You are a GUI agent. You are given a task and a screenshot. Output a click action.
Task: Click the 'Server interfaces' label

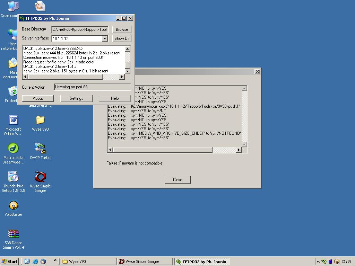point(36,38)
